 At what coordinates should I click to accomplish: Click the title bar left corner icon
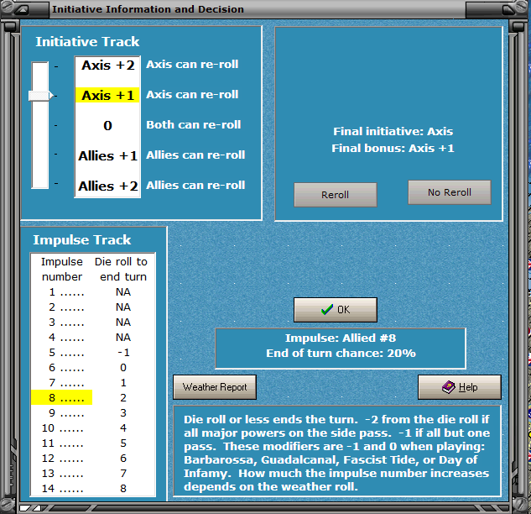tap(22, 9)
